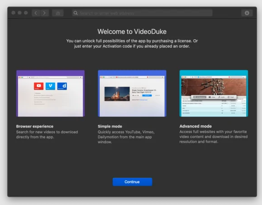The height and width of the screenshot is (205, 262).
Task: Select the Browser experience preview thumbnail
Action: tap(51, 93)
